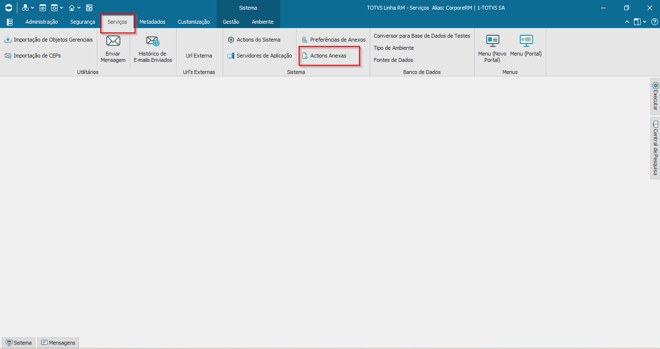Open Histórico de E-mails Enviados

click(x=153, y=49)
